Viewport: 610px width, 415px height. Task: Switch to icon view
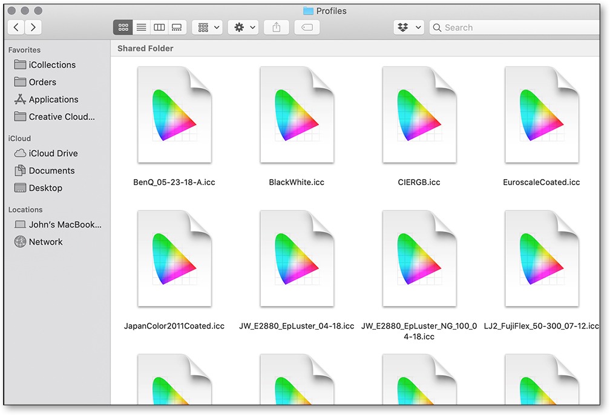123,27
